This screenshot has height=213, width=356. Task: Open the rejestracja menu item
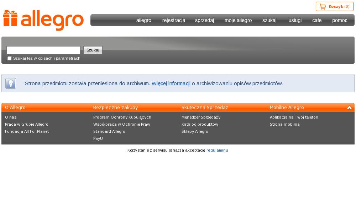(x=174, y=20)
